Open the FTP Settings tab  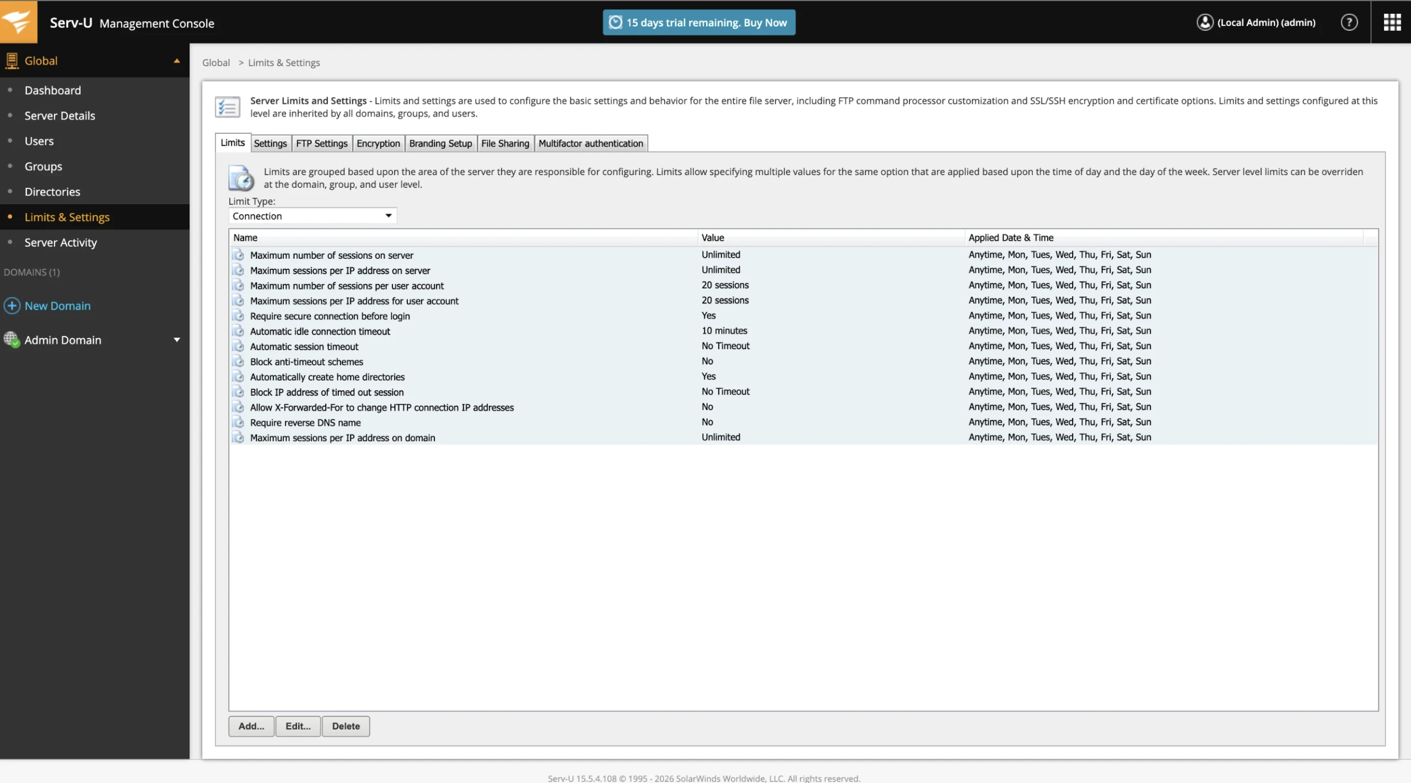click(322, 143)
